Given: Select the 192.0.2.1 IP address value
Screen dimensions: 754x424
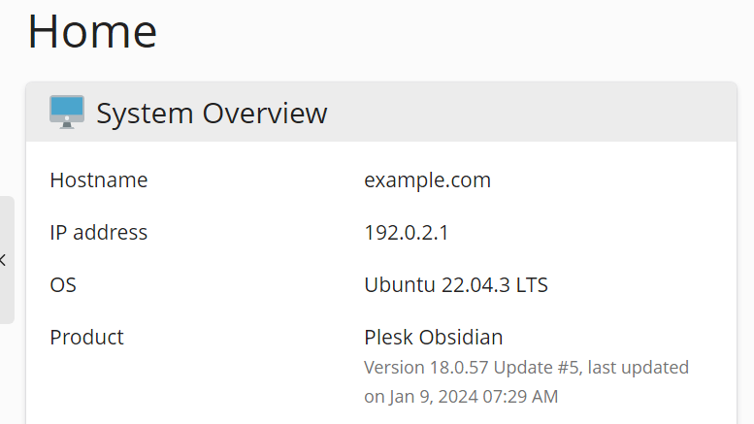Looking at the screenshot, I should click(406, 233).
